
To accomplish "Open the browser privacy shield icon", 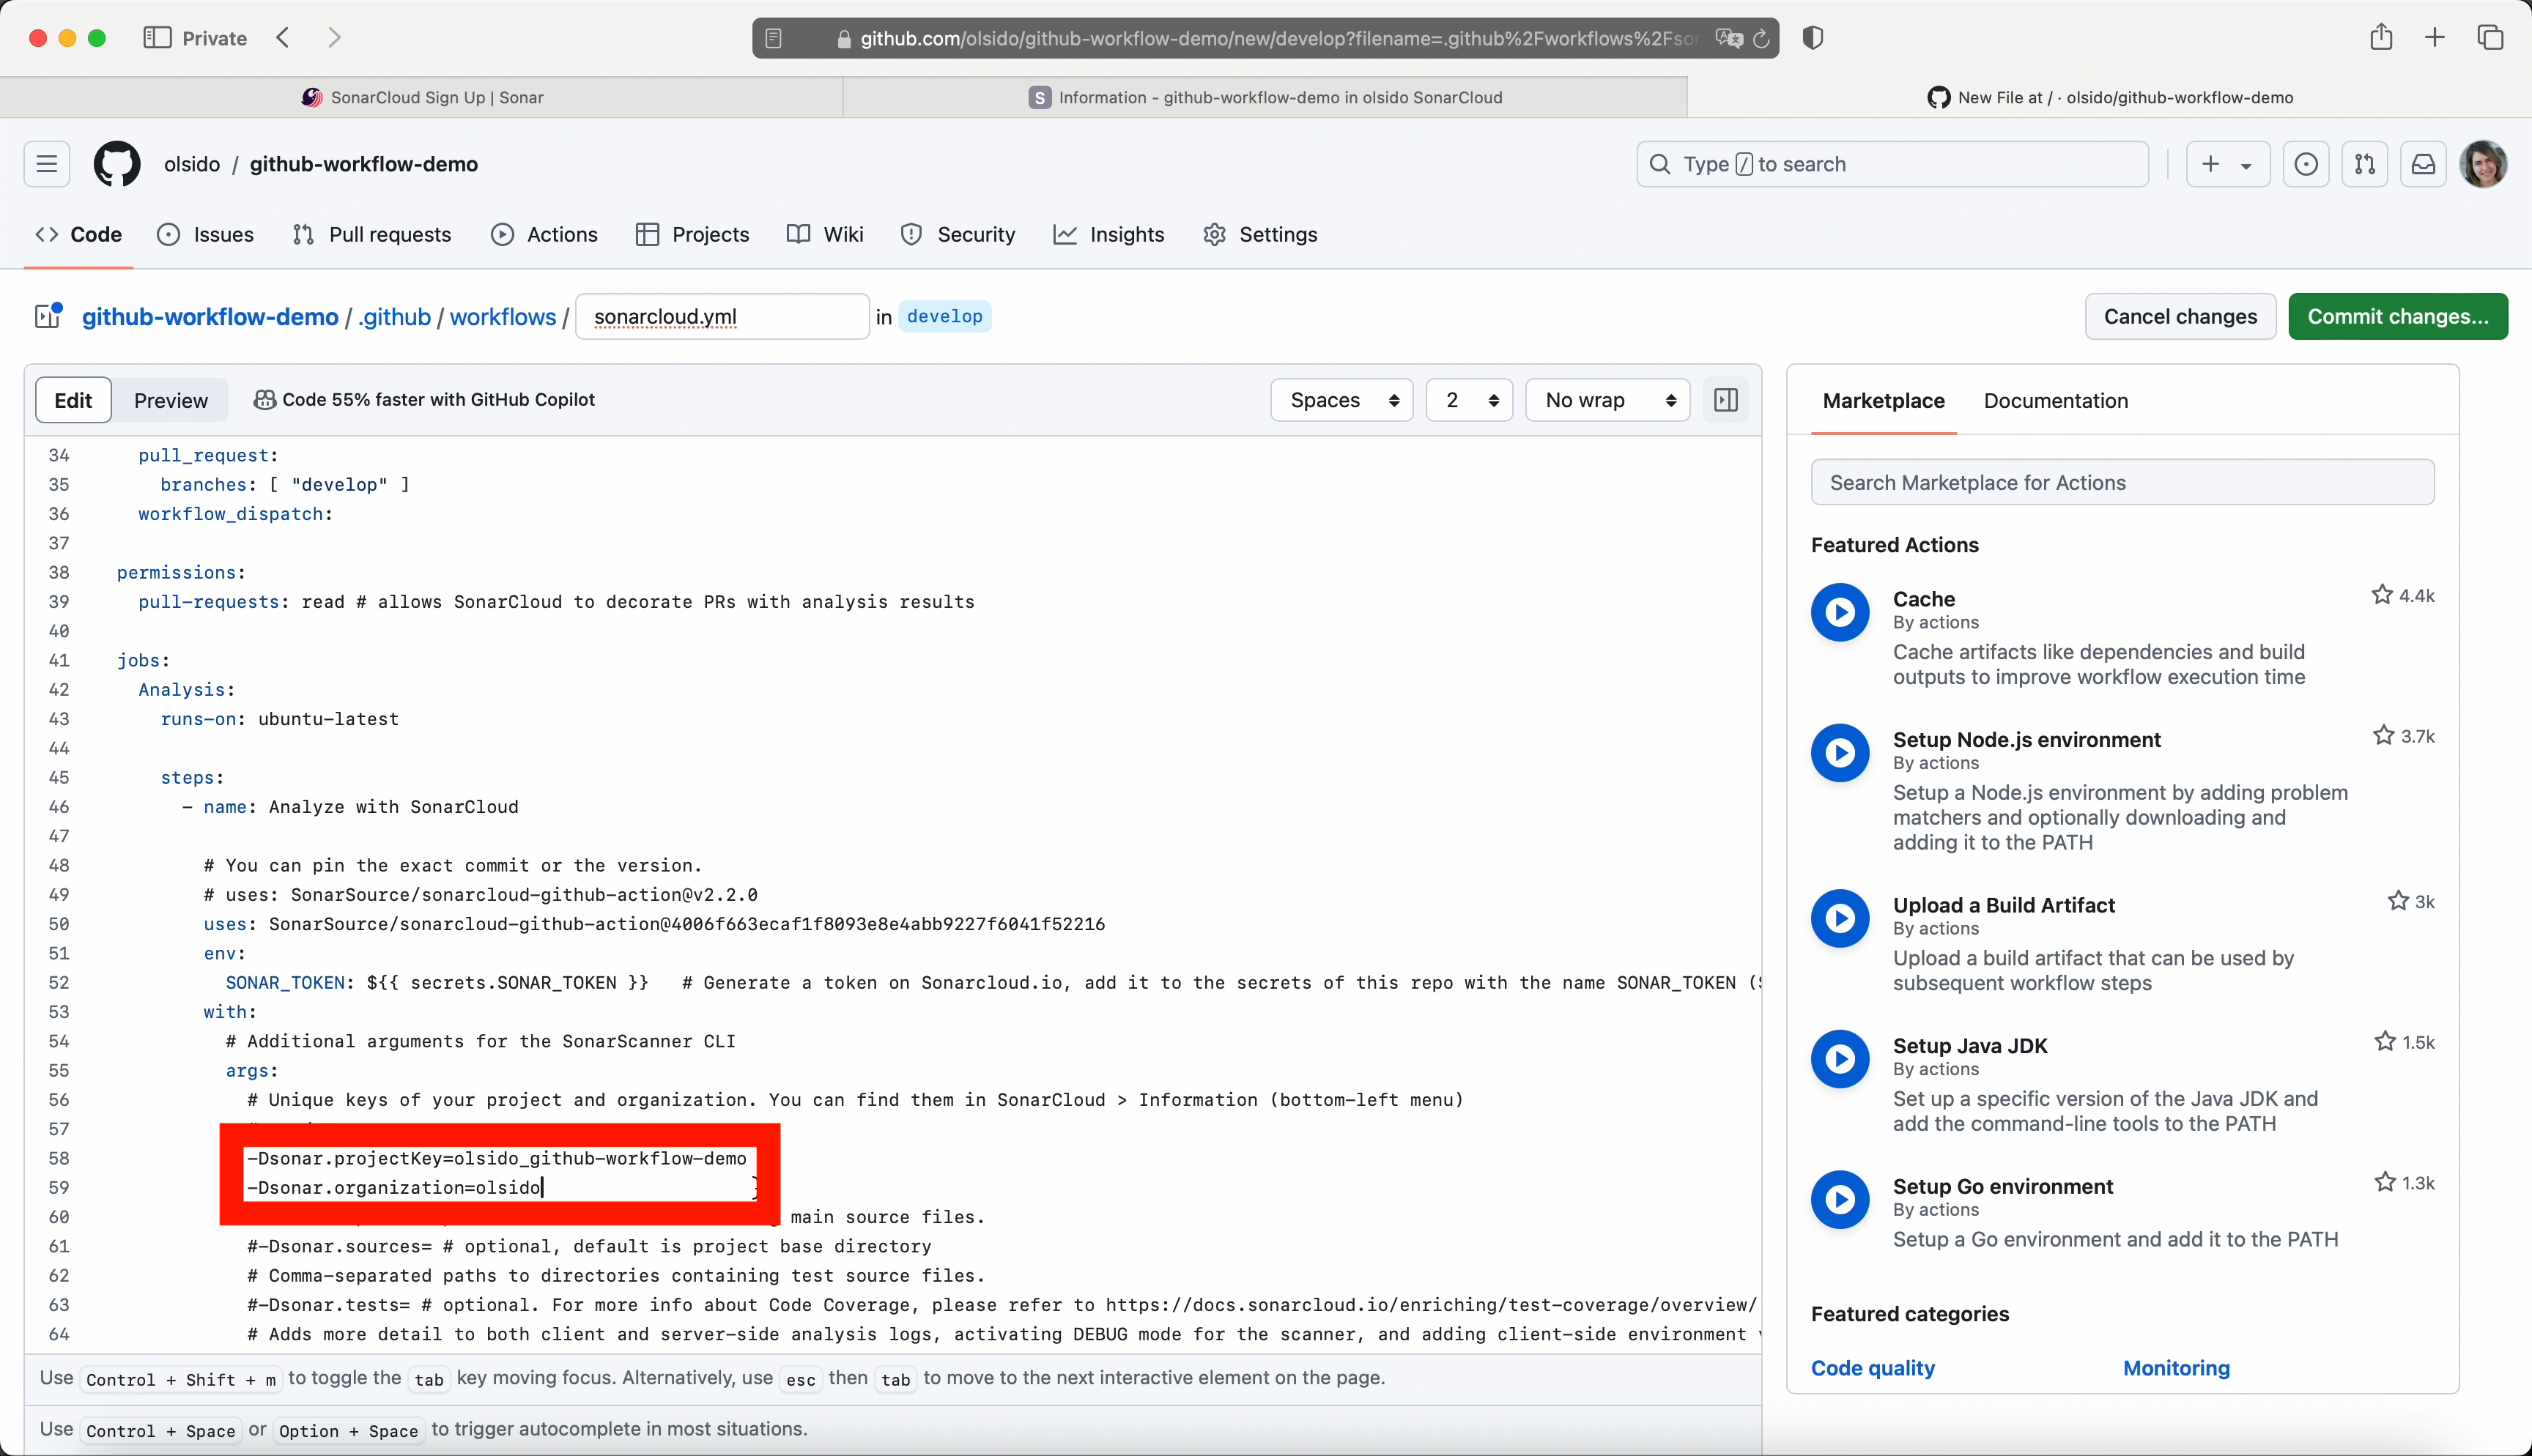I will (x=1813, y=38).
